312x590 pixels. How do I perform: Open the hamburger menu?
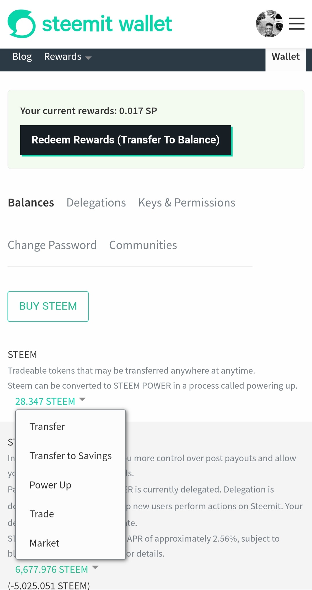coord(297,24)
